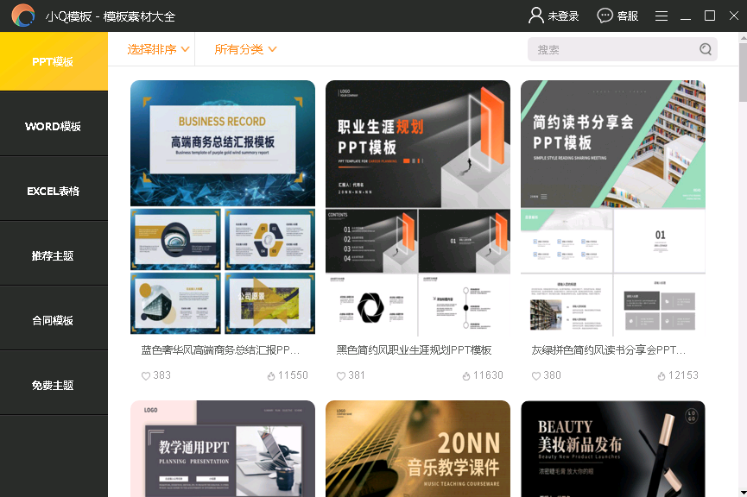Screen dimensions: 747x497
Task: Click like count 380
Action: click(x=552, y=375)
